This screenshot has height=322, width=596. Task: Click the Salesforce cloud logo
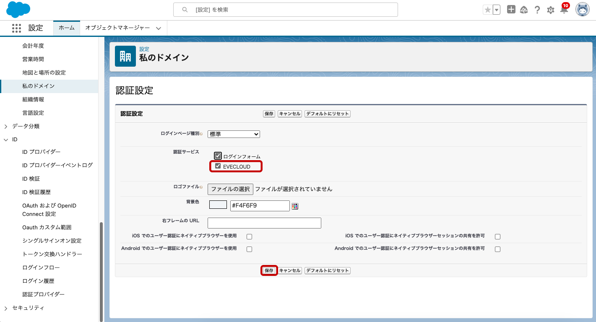(x=18, y=10)
